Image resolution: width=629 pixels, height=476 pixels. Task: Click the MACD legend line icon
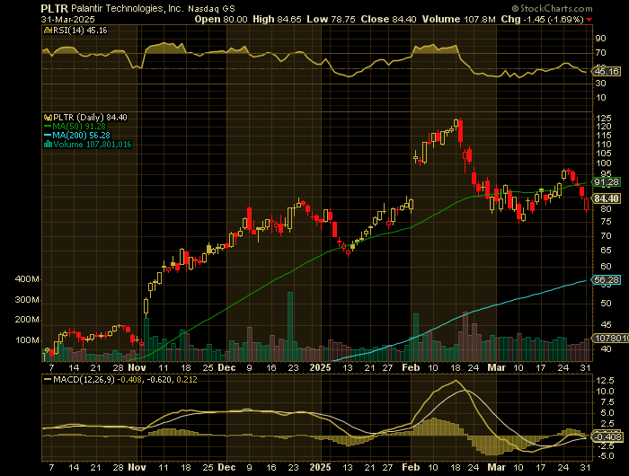[x=48, y=379]
